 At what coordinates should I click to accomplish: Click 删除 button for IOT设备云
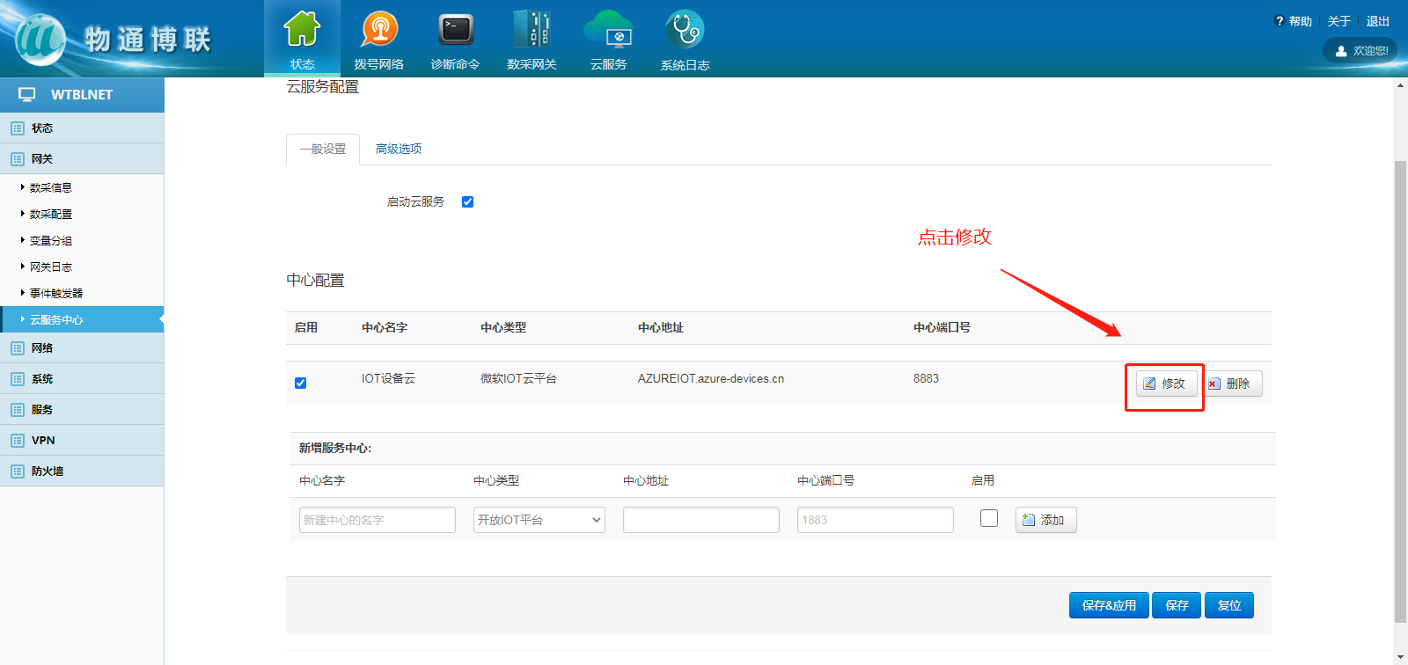click(x=1232, y=384)
